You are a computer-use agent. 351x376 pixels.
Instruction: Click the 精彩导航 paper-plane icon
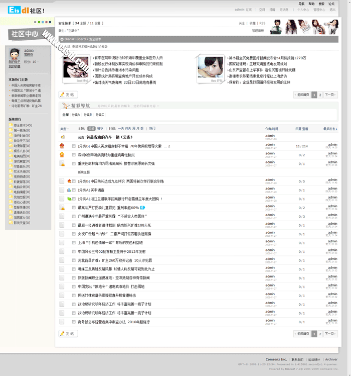click(x=66, y=105)
